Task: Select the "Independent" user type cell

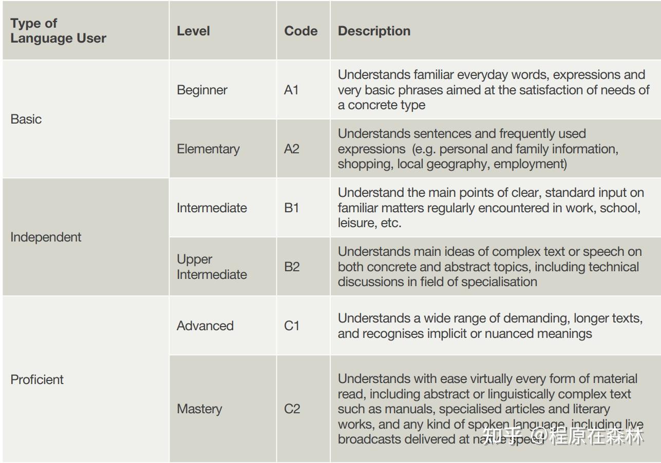Action: [46, 237]
